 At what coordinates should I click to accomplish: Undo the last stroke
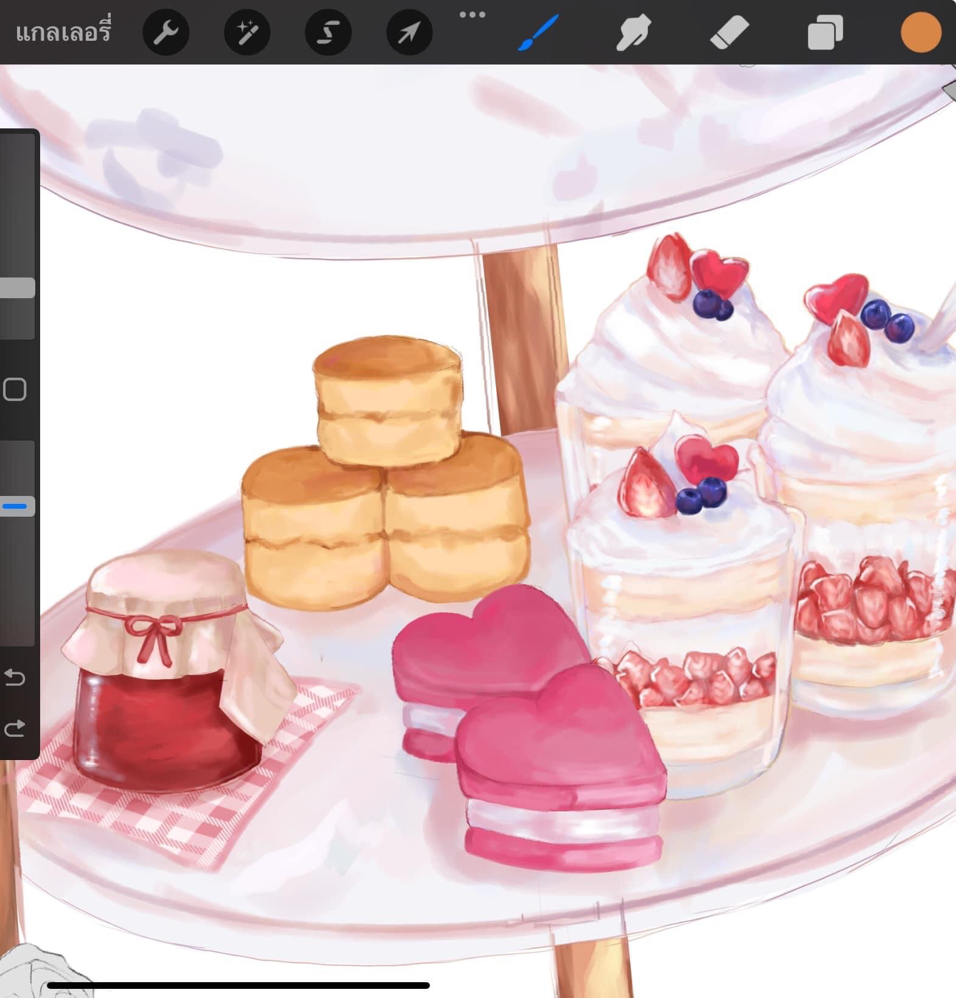15,677
